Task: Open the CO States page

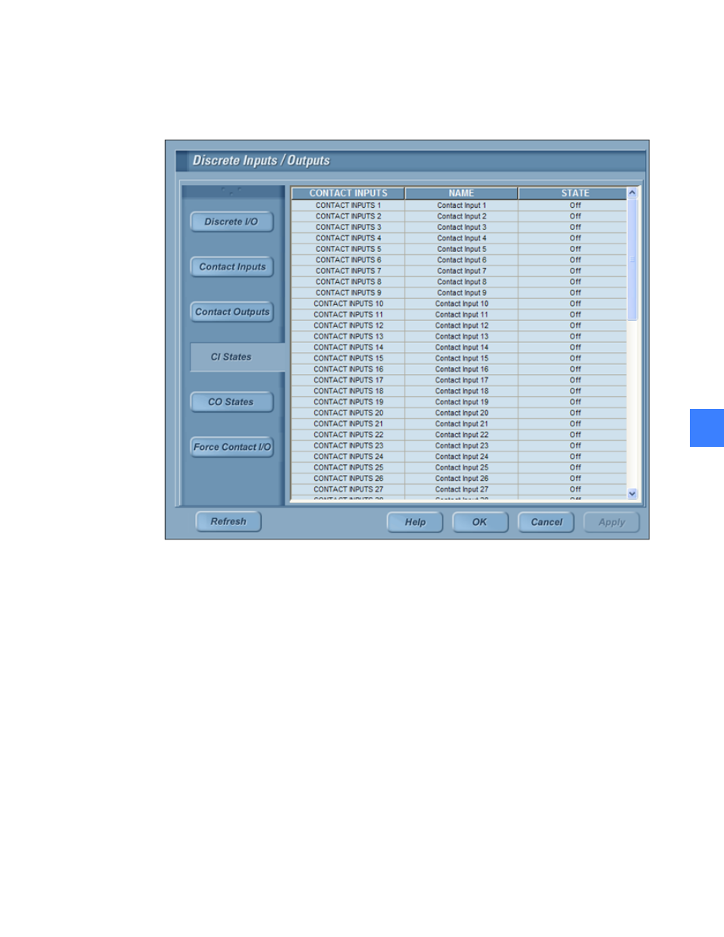Action: tap(231, 402)
